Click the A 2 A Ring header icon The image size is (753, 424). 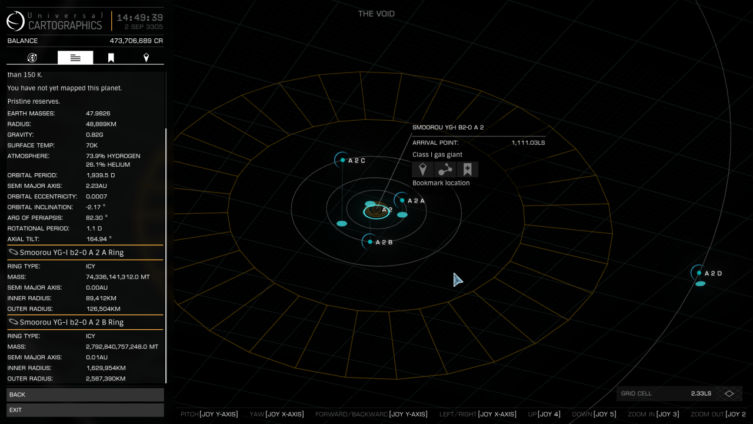12,252
